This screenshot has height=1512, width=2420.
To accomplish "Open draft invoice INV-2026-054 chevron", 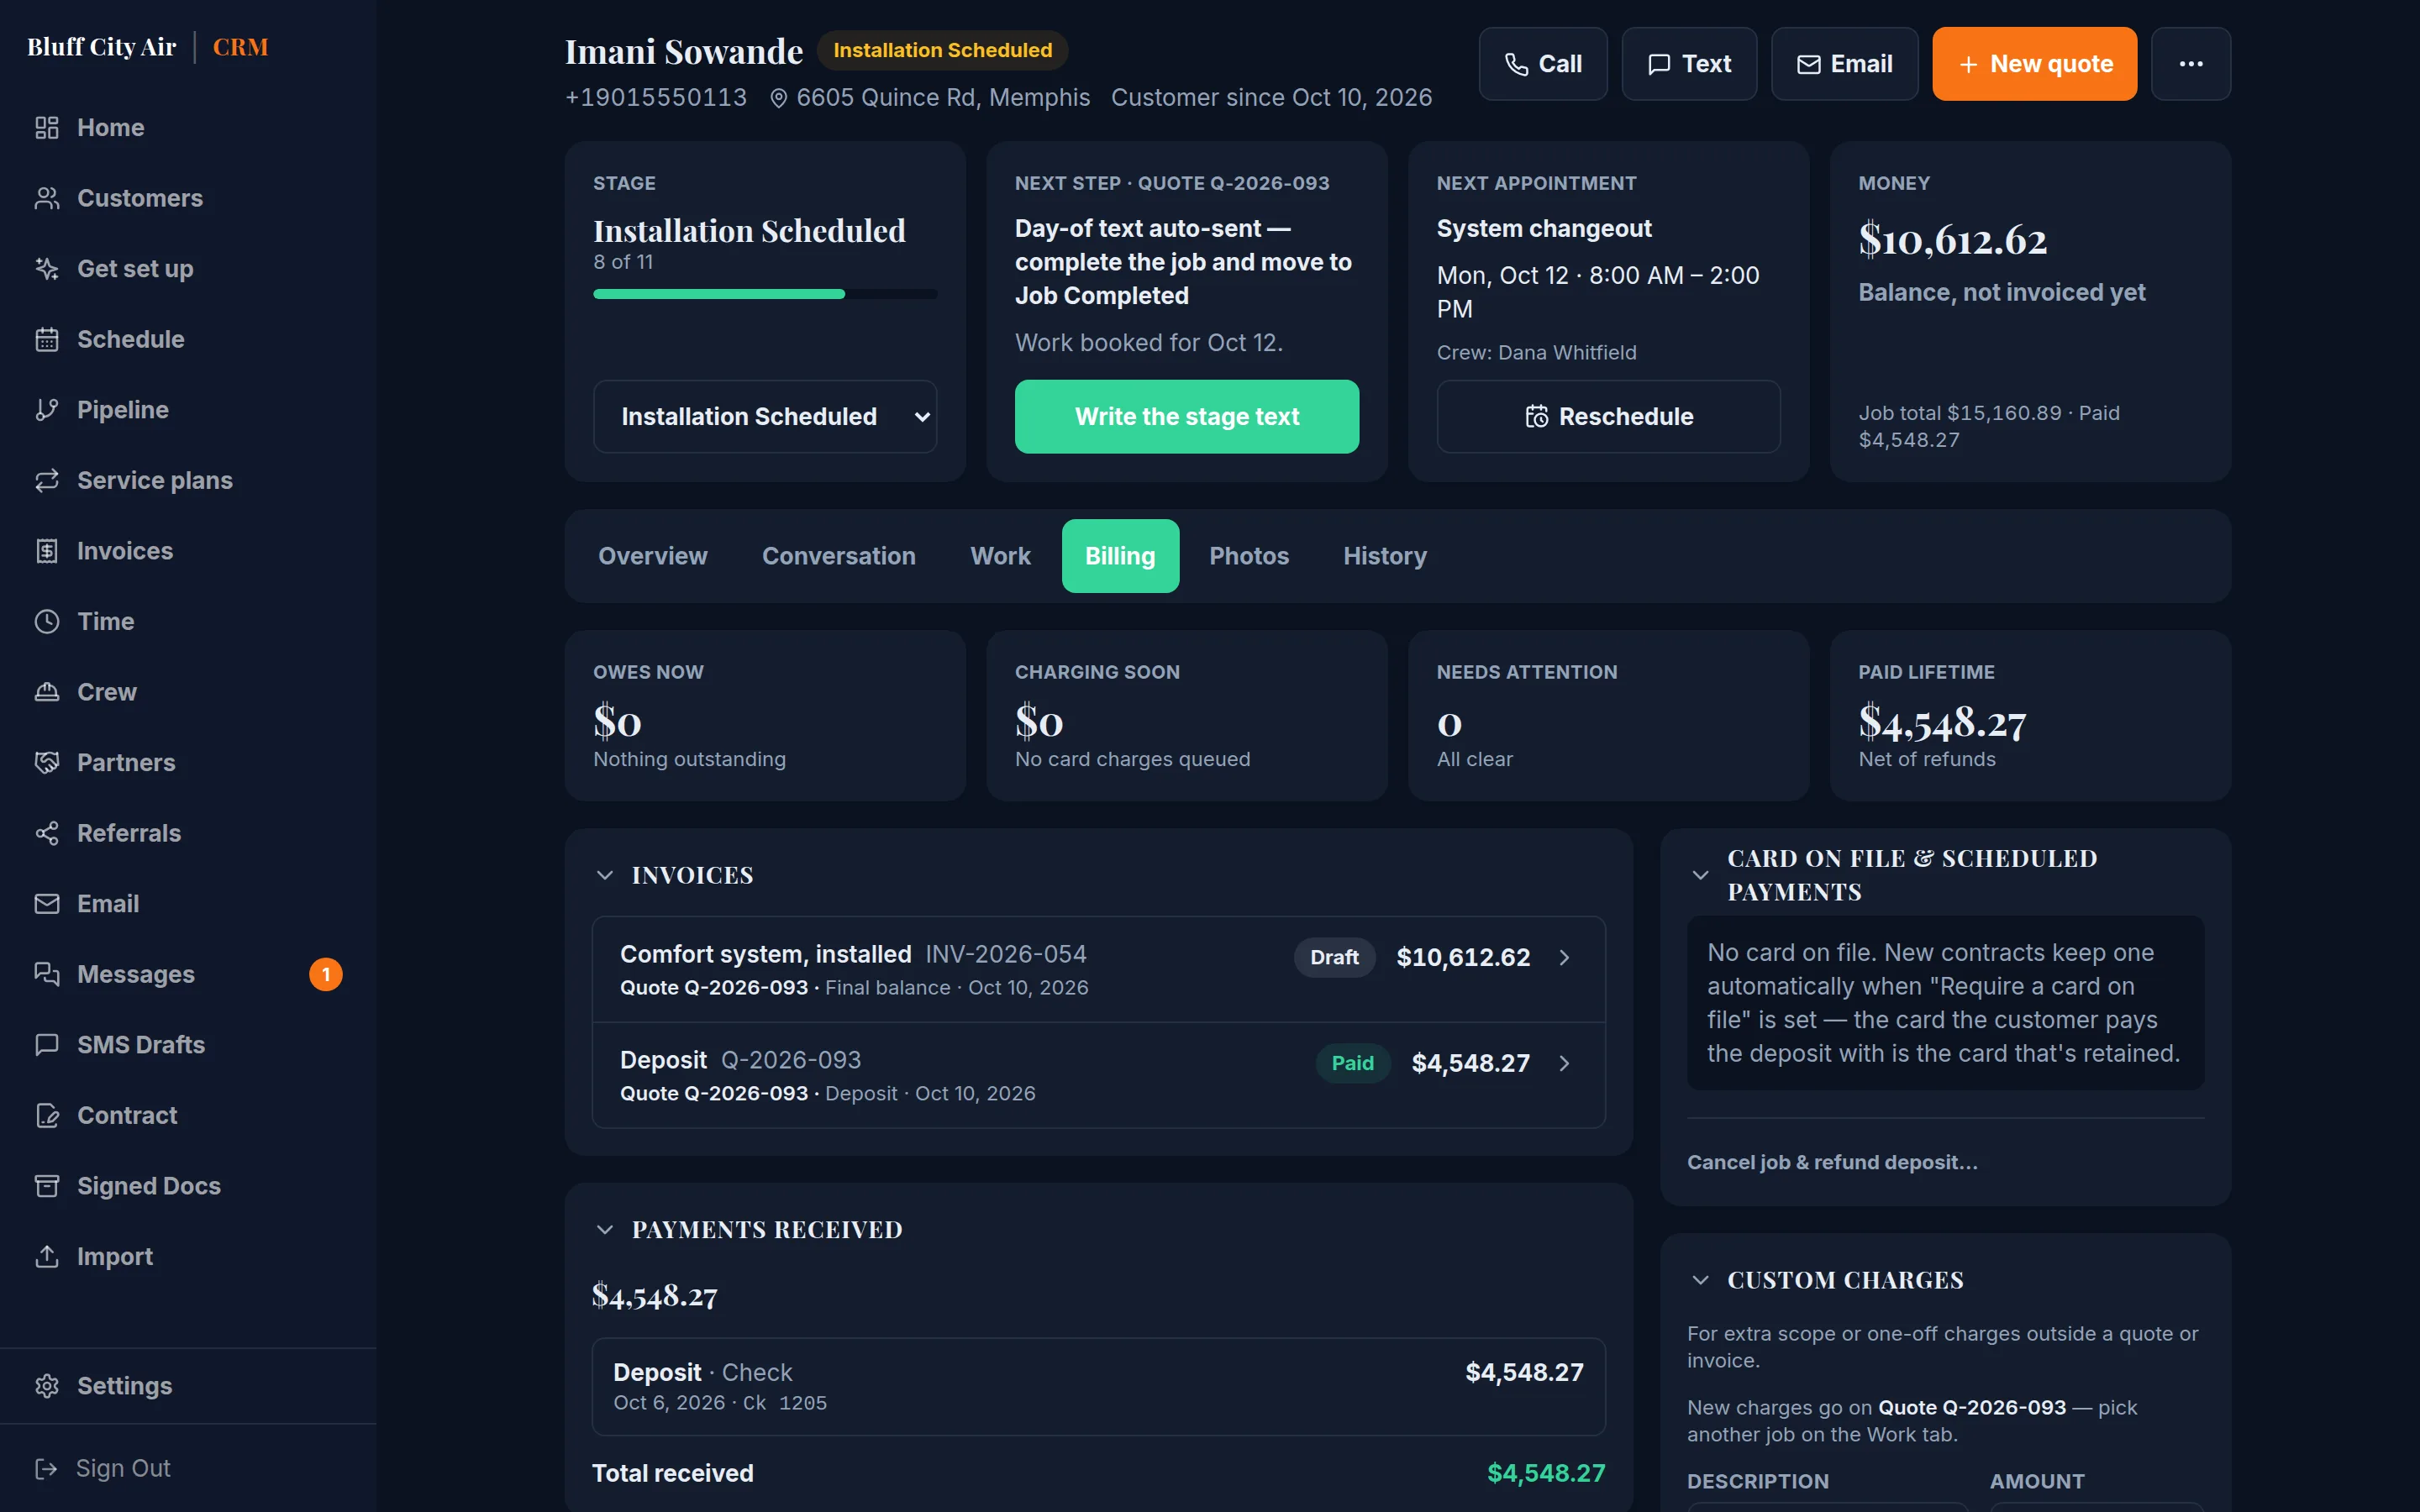I will click(x=1565, y=957).
